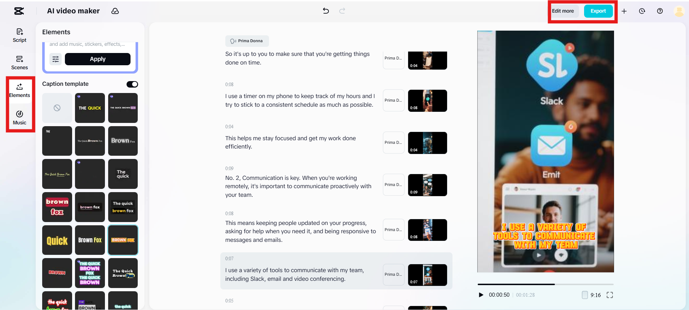Click the video preview progress bar

click(x=546, y=284)
